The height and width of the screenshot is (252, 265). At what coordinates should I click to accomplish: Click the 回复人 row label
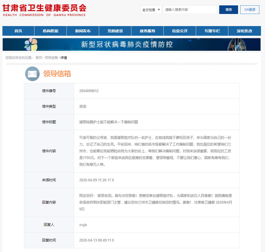(x=49, y=225)
